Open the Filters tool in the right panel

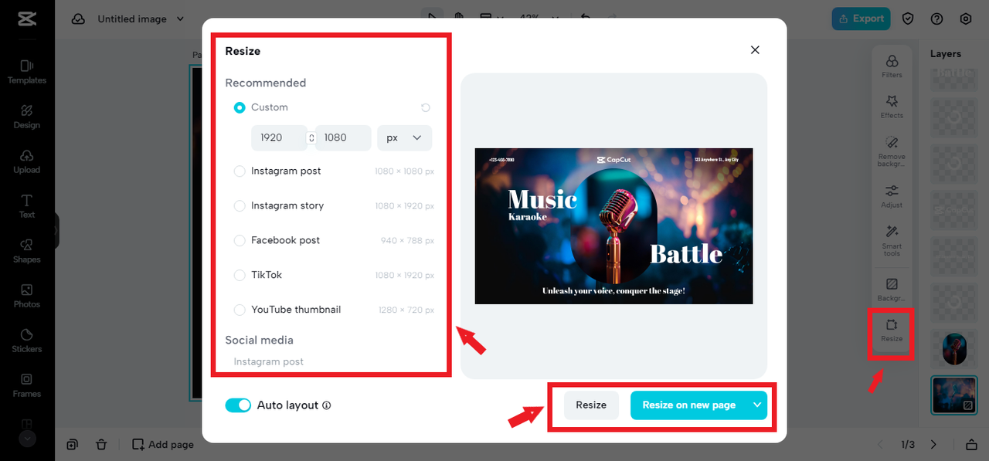pyautogui.click(x=892, y=66)
